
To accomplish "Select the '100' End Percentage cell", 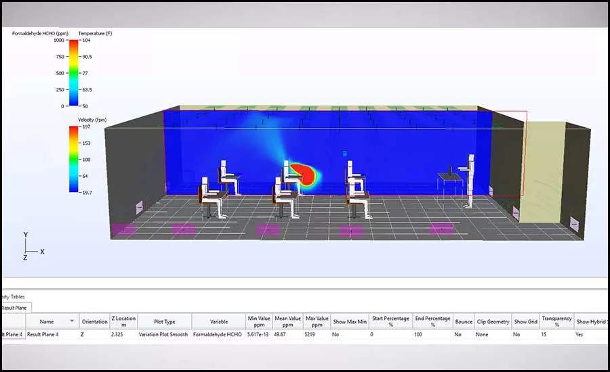I will click(432, 334).
